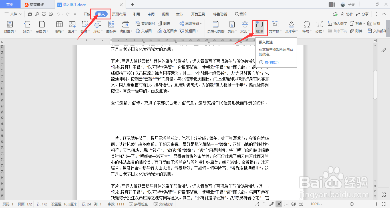Click the 查找 search command box
The image size is (390, 208).
pos(240,14)
